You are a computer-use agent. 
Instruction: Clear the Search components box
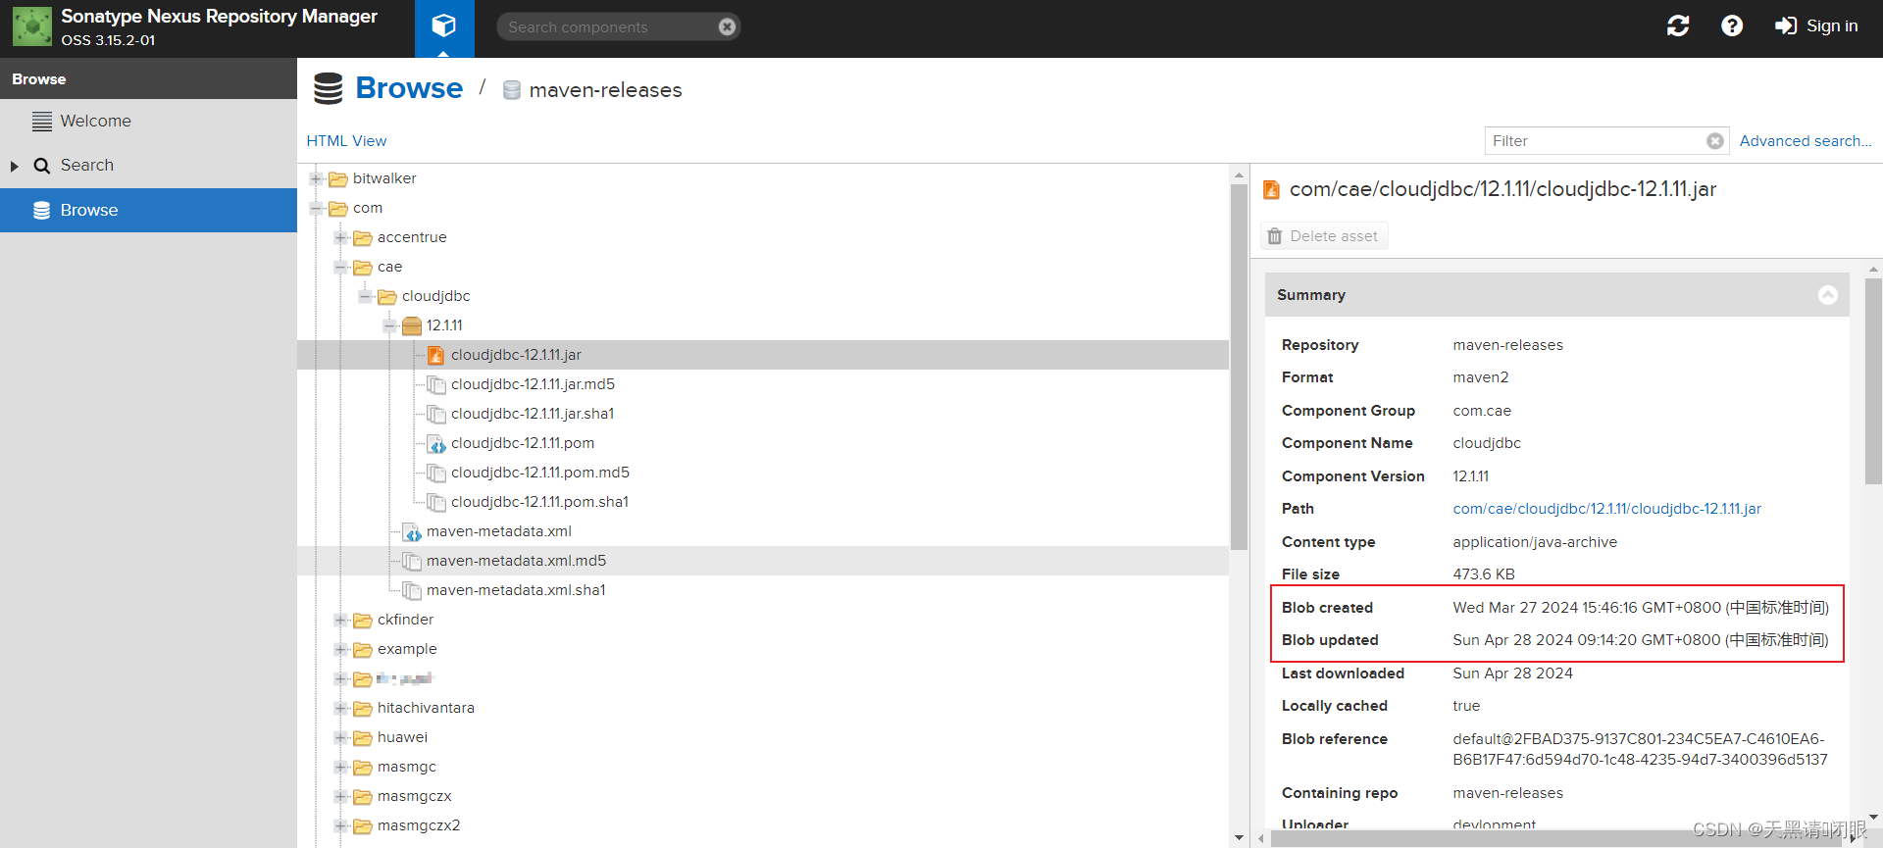pyautogui.click(x=727, y=27)
